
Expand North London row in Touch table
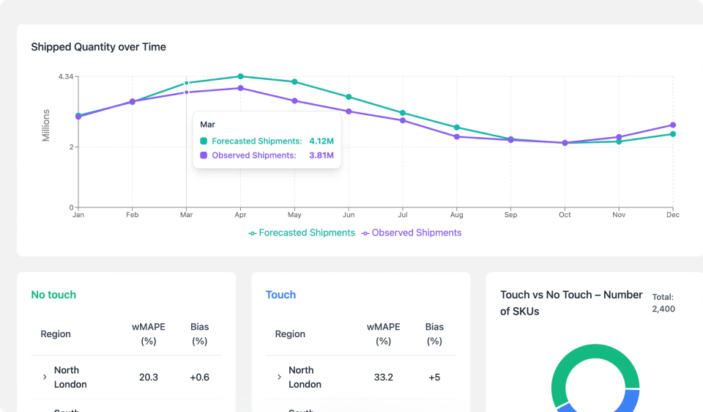pos(279,377)
